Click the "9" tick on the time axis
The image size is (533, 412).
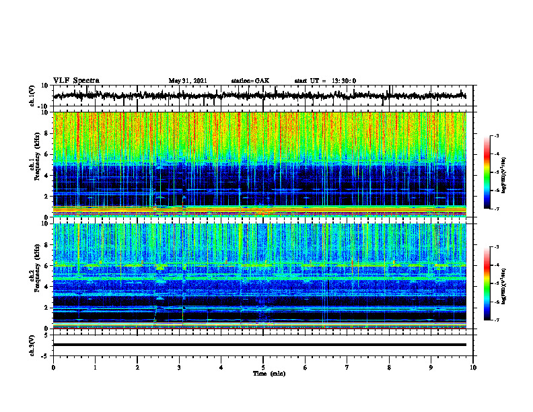click(431, 368)
